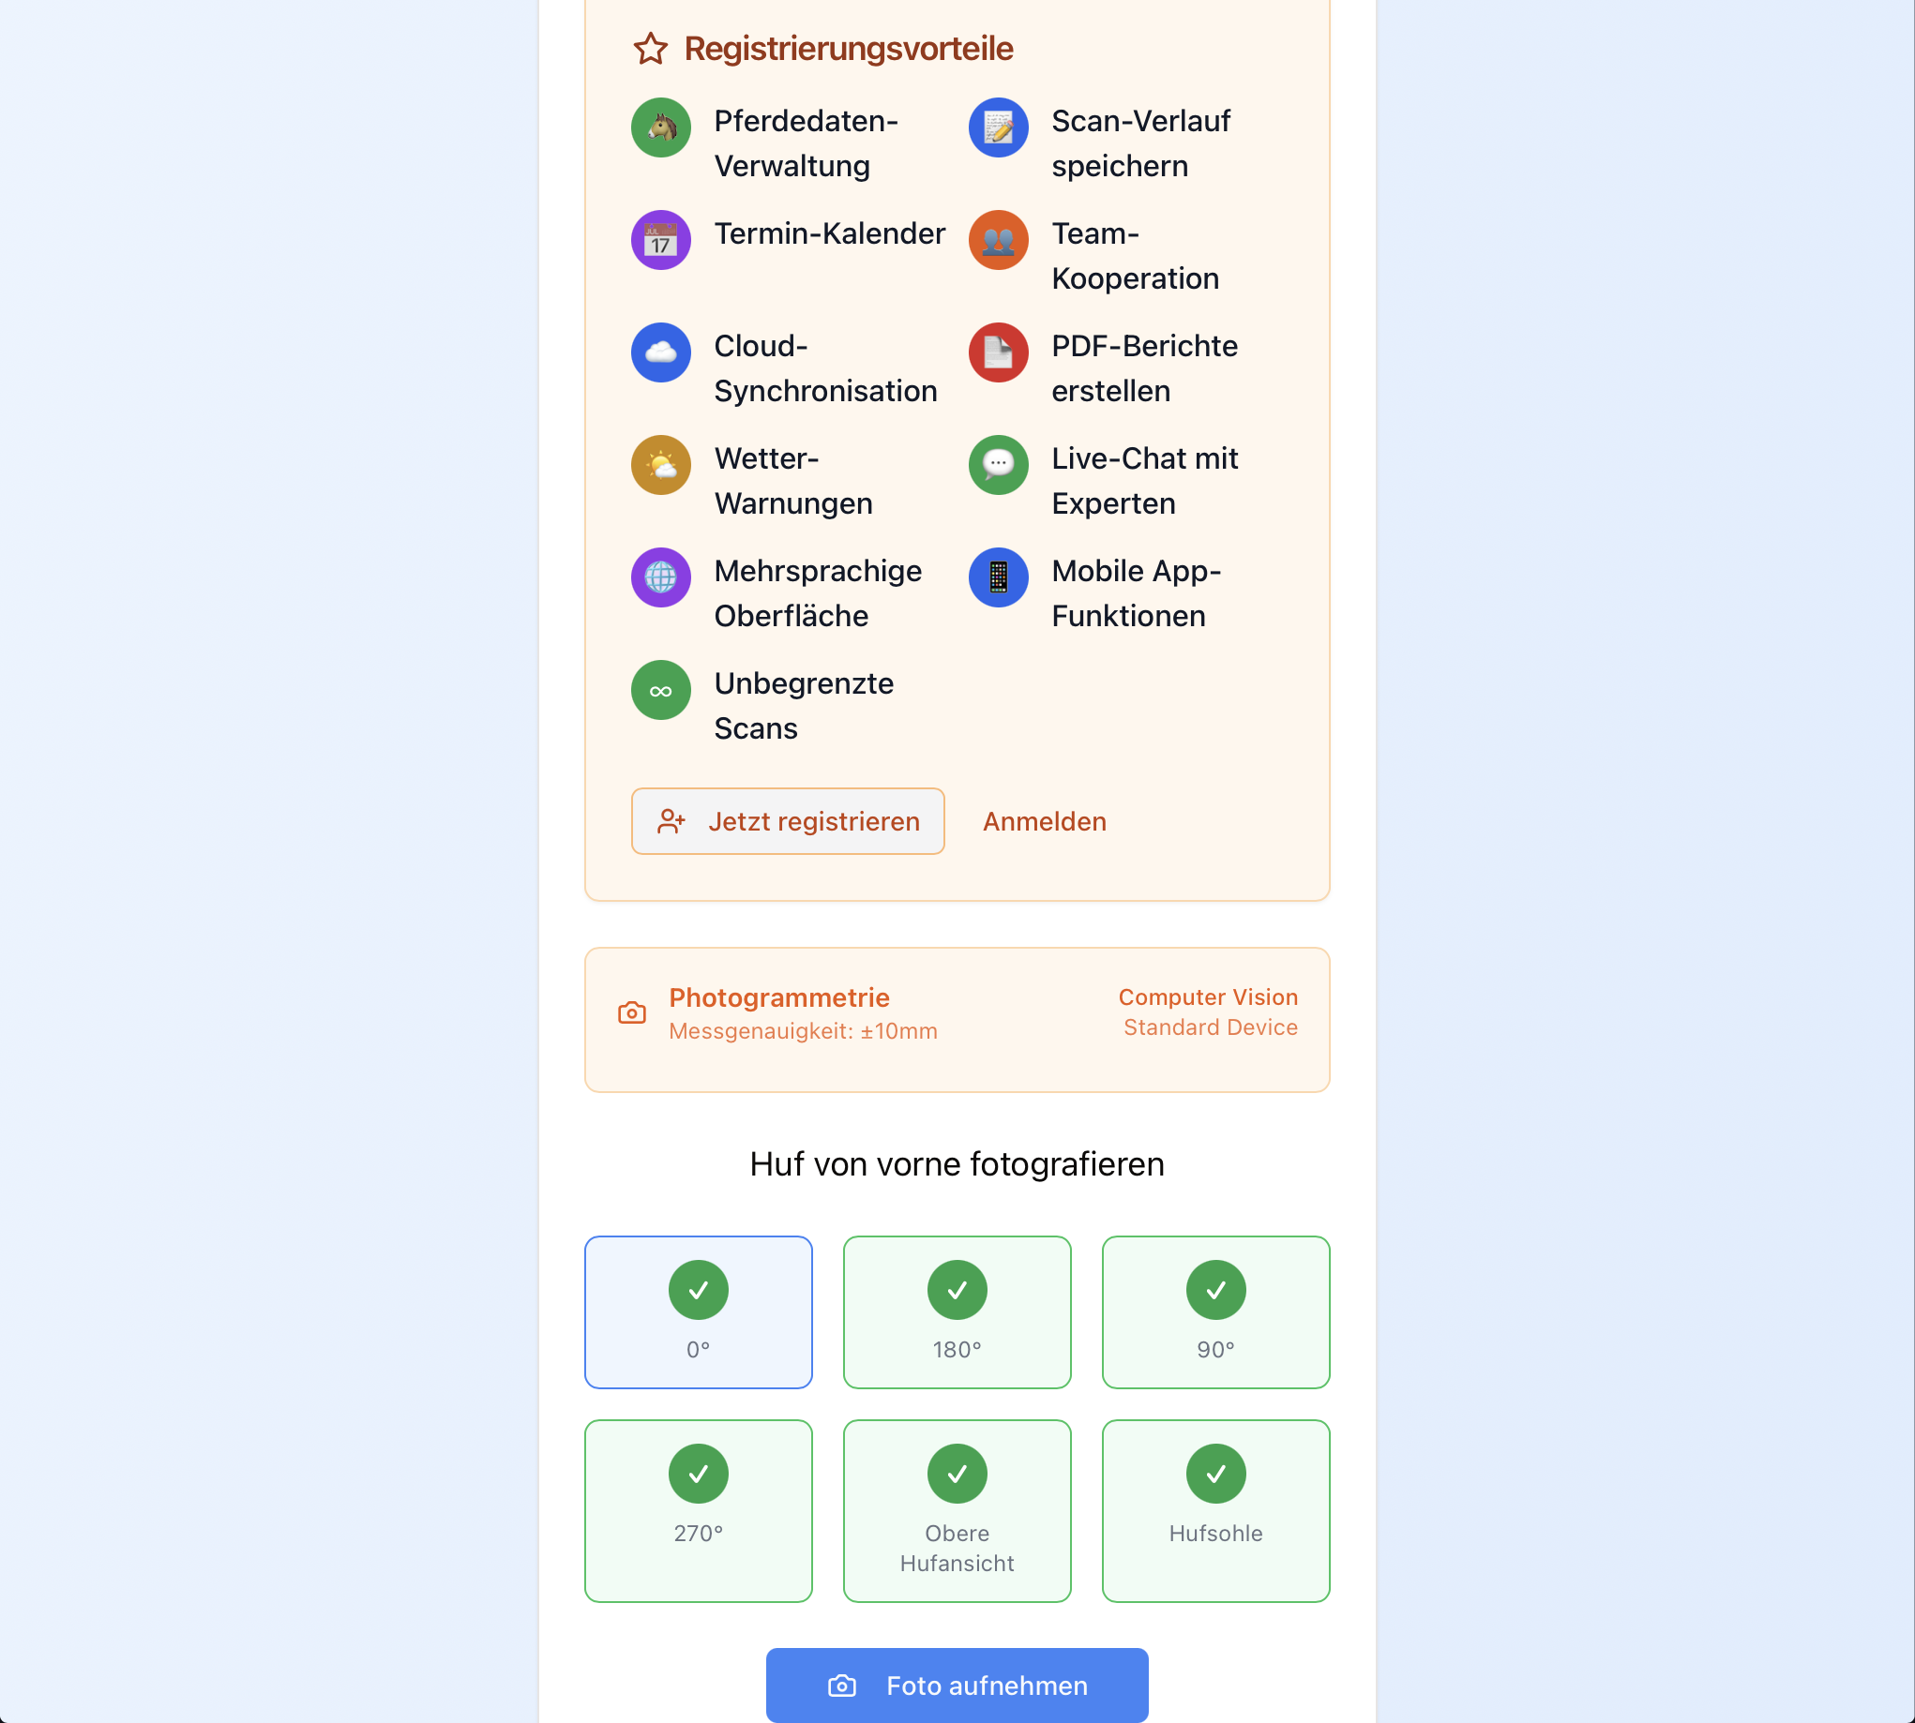Click the Unbegrenzte Scans infinity icon

pos(660,690)
